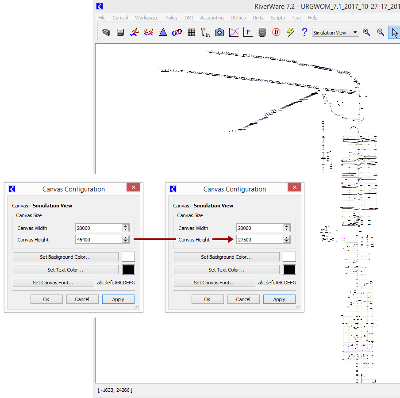Click the chart icon with letter P
Viewport: 400px width, 398px height.
(x=248, y=32)
